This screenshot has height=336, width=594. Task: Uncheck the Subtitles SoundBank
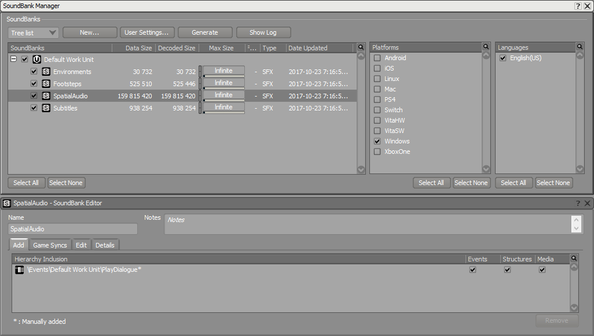click(x=34, y=108)
